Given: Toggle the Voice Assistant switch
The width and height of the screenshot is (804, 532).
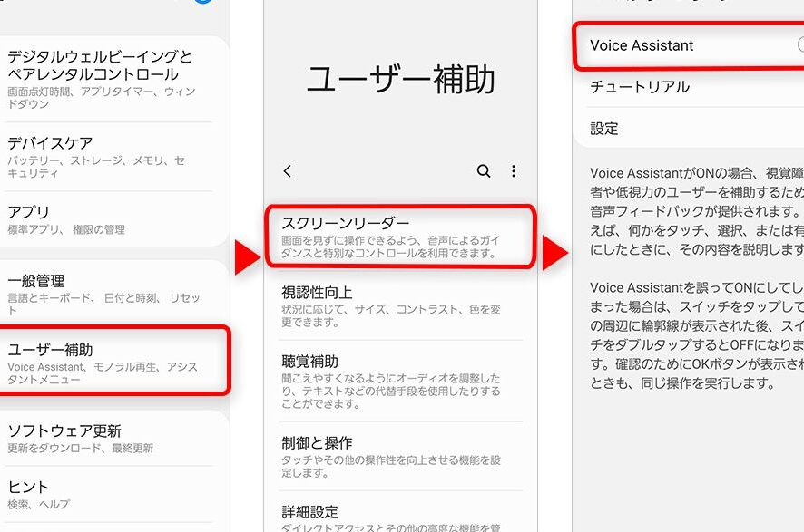Looking at the screenshot, I should click(800, 44).
